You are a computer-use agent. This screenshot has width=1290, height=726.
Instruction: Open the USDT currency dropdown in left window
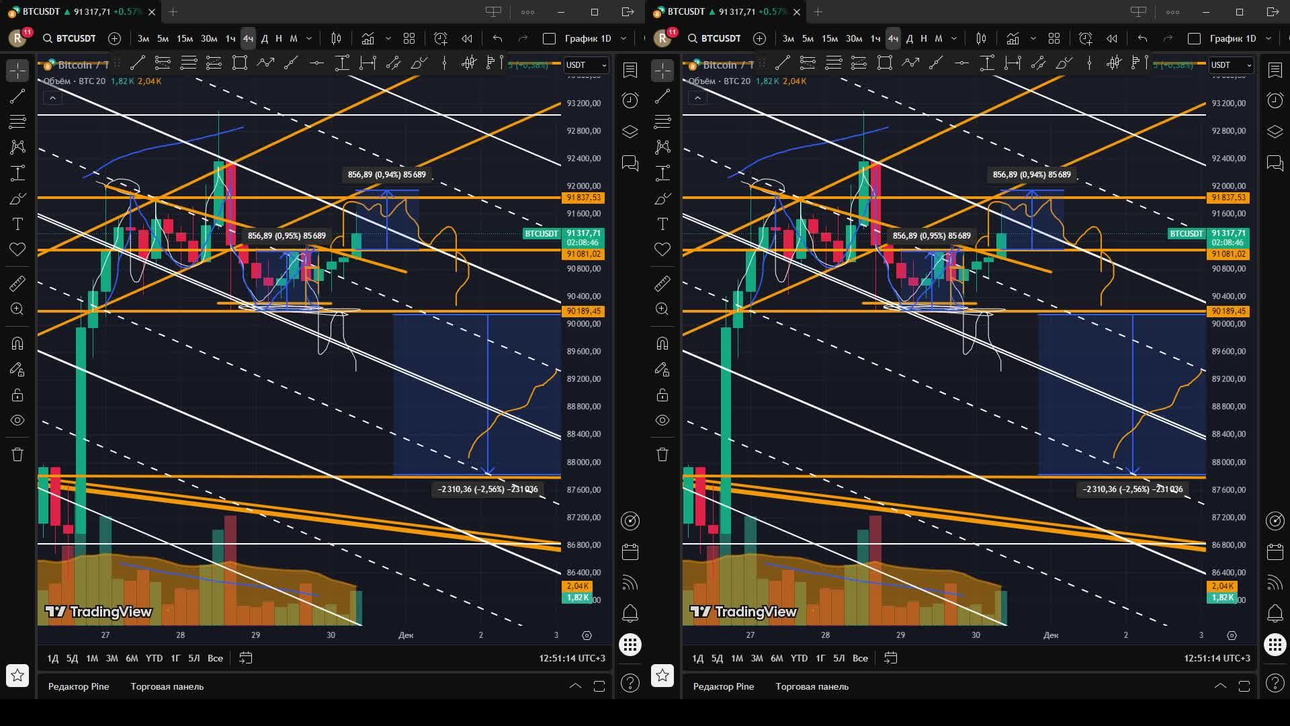(x=586, y=65)
